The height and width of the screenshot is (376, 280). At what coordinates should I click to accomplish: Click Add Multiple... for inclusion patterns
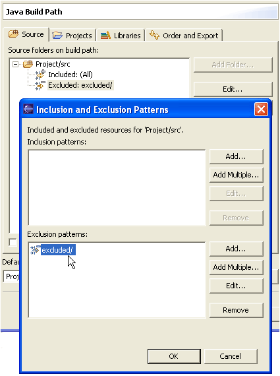(x=236, y=175)
